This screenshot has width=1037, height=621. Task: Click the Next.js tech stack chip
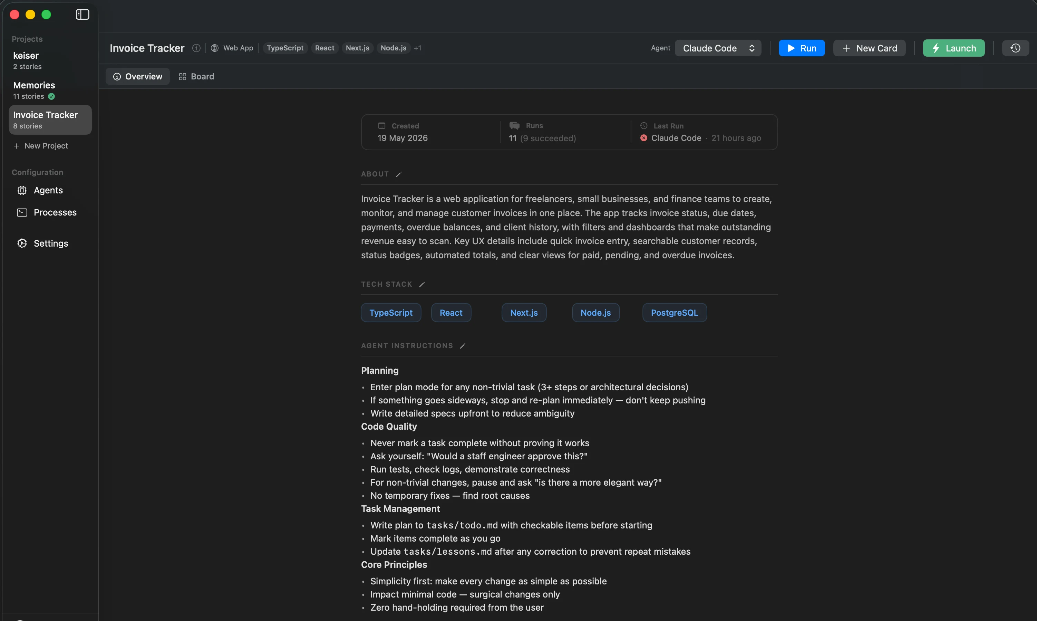(524, 313)
